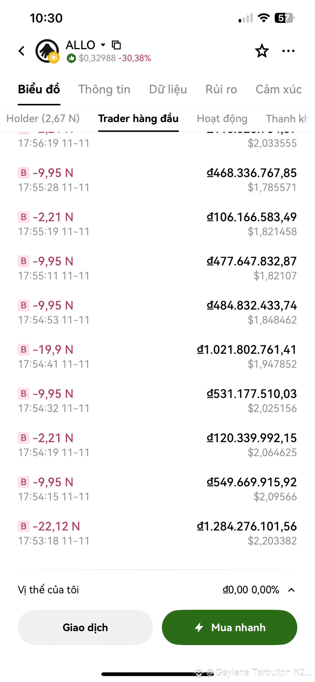Open the Cảm xúc tab
Screen dimensions: 315x682
click(x=278, y=89)
